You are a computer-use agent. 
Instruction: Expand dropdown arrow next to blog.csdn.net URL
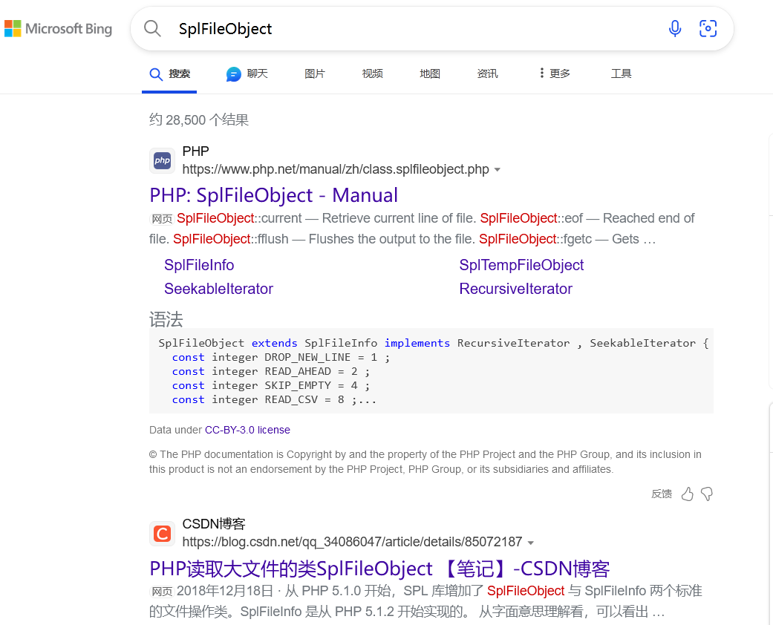pos(531,543)
